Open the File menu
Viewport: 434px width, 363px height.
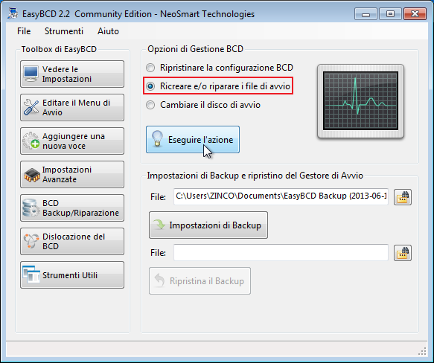point(24,31)
